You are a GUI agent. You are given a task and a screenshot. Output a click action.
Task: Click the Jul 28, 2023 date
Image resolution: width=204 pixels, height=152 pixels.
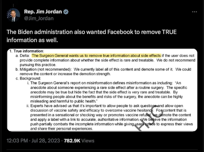[x=46, y=141]
